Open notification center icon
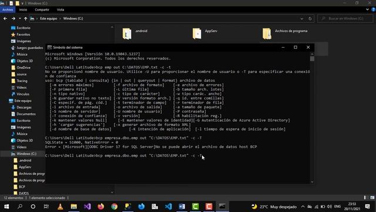 [367, 207]
